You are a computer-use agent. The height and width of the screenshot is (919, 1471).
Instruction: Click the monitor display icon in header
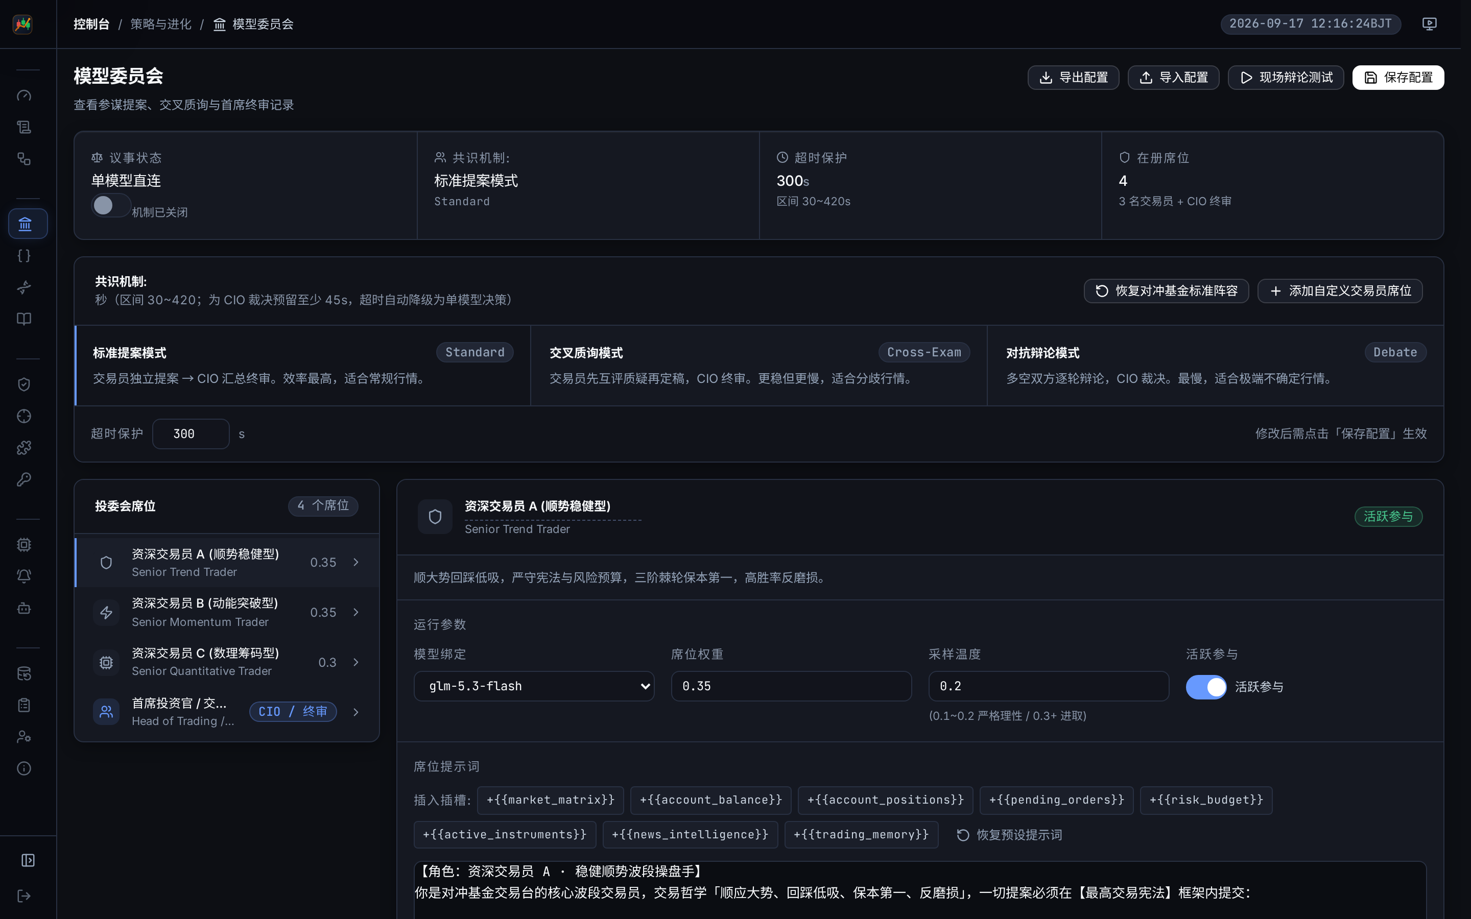1429,23
